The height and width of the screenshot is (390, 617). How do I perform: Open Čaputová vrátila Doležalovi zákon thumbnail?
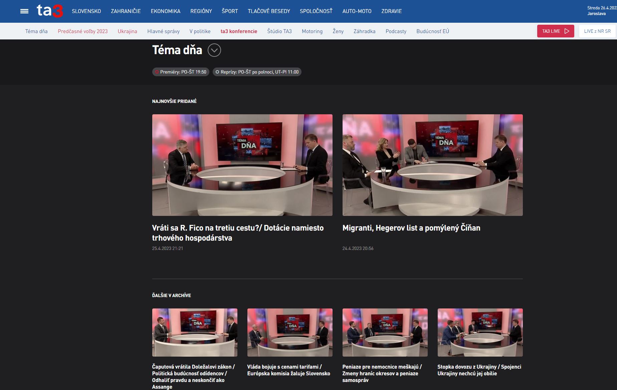195,333
